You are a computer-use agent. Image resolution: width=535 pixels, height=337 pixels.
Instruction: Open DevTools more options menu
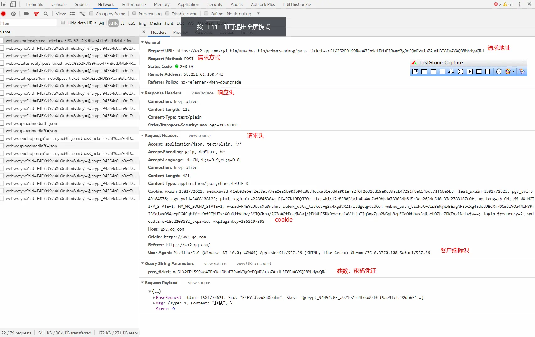(520, 4)
